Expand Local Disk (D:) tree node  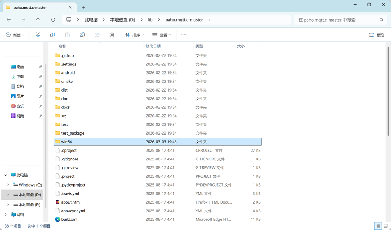(8, 195)
